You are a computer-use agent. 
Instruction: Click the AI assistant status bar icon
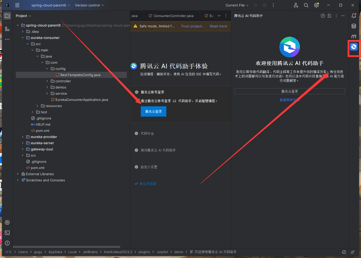point(344,252)
